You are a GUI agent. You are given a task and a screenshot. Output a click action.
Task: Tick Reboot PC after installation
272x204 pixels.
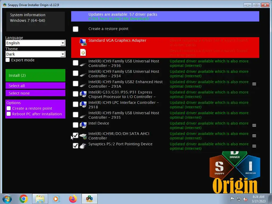coord(9,114)
